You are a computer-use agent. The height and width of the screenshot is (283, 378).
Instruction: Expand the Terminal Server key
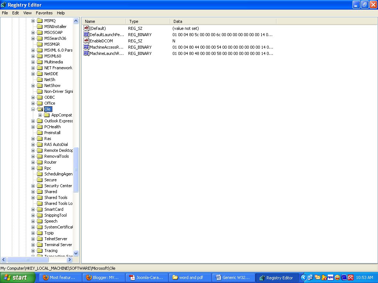pyautogui.click(x=33, y=245)
